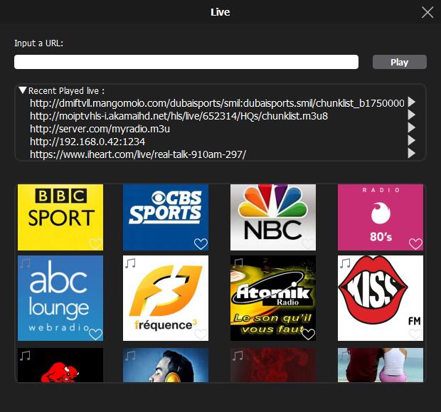The width and height of the screenshot is (441, 412).
Task: Open the beach couple station thumbnail
Action: (381, 365)
